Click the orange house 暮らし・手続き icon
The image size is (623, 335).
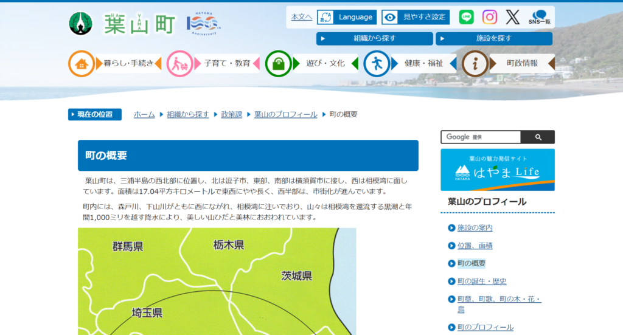point(81,63)
